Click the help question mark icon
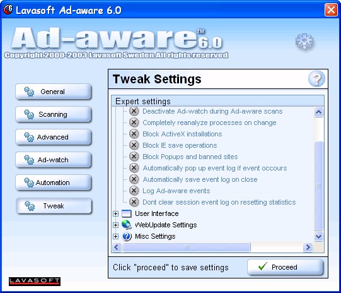The width and height of the screenshot is (341, 293). pyautogui.click(x=316, y=79)
